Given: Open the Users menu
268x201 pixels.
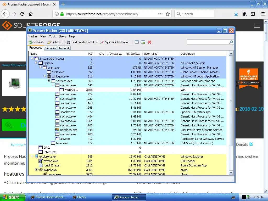Looking at the screenshot, I should pos(62,36).
